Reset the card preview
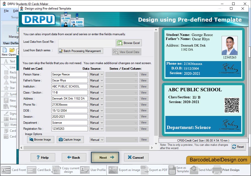Image resolution: width=251 pixels, height=176 pixels. coord(238,147)
